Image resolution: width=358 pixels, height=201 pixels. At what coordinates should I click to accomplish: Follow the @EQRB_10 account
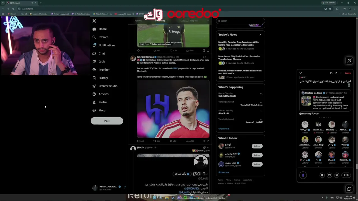[257, 155]
